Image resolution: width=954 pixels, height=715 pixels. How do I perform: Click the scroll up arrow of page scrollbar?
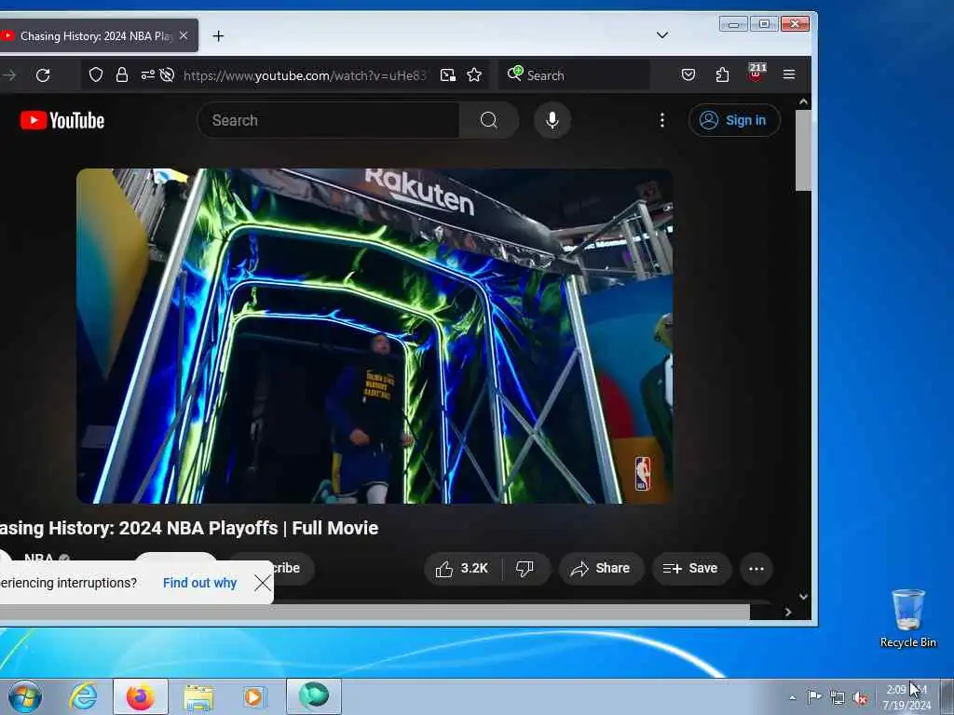click(803, 102)
